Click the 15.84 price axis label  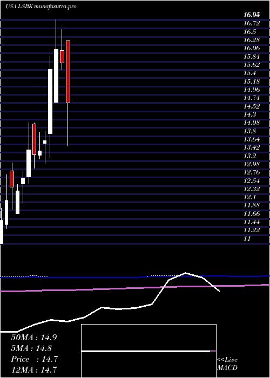(252, 57)
